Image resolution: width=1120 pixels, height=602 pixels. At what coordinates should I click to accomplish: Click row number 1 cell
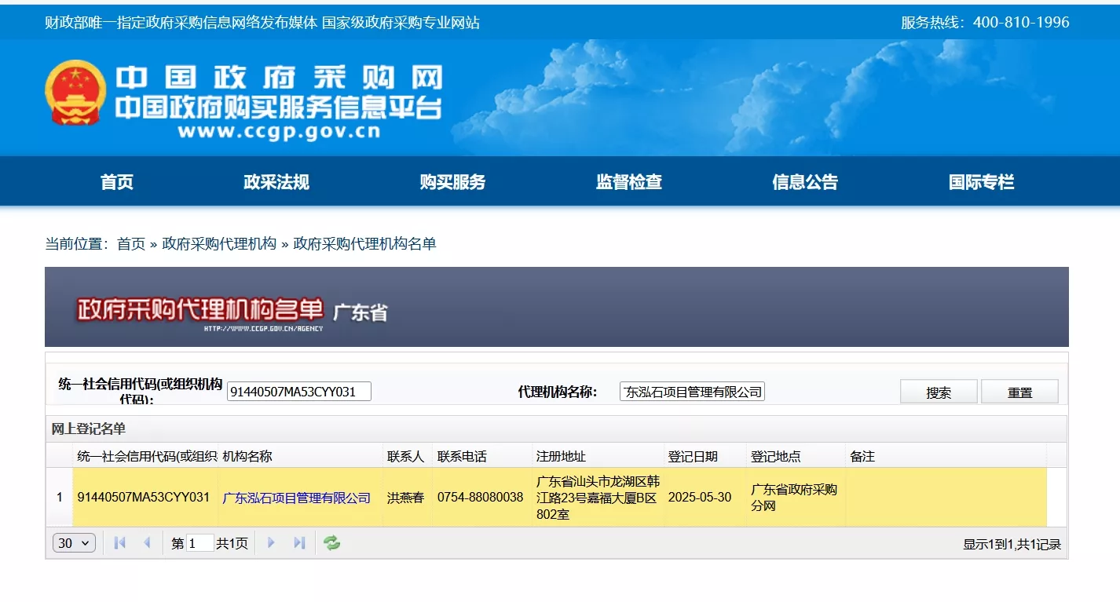click(59, 498)
